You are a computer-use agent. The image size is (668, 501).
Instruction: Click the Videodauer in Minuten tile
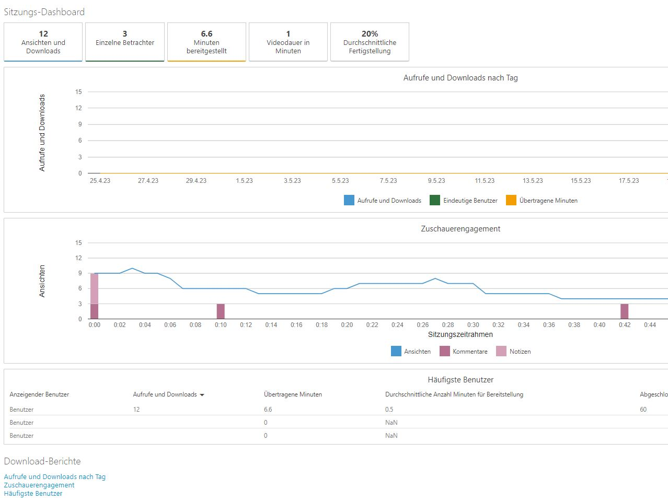[288, 42]
